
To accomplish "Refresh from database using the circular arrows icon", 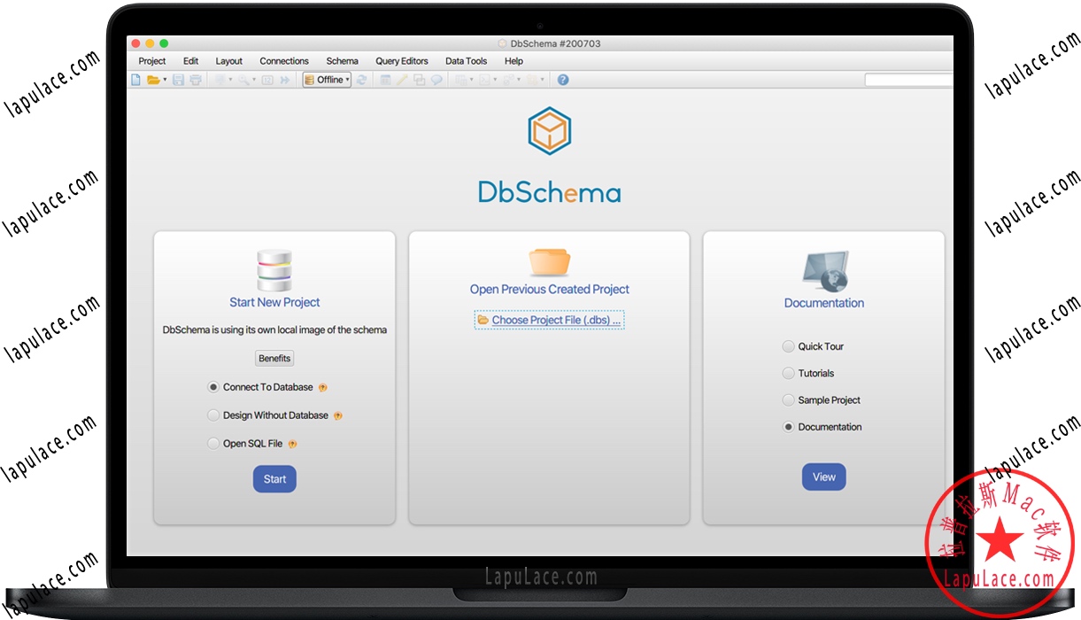I will 362,80.
